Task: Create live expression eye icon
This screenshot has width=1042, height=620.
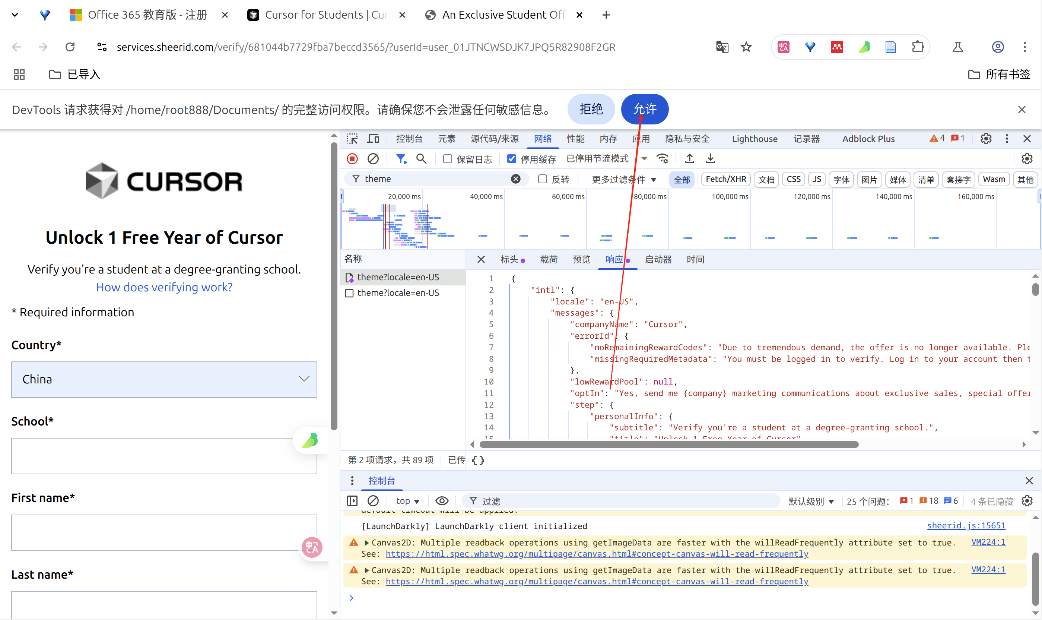Action: (442, 501)
